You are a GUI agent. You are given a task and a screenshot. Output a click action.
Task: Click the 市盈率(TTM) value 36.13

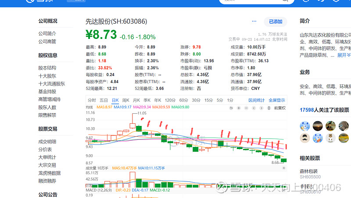263,61
